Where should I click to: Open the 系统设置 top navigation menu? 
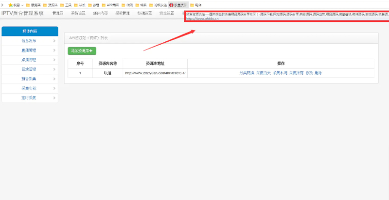click(x=78, y=13)
